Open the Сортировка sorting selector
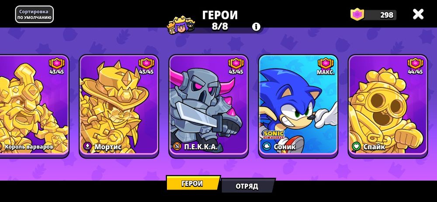Screen dimensions: 437x202 click(34, 14)
